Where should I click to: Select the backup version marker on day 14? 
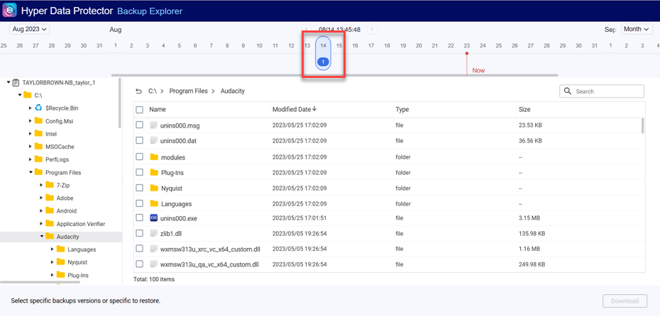coord(323,62)
